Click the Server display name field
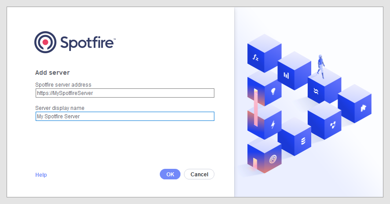 [125, 116]
